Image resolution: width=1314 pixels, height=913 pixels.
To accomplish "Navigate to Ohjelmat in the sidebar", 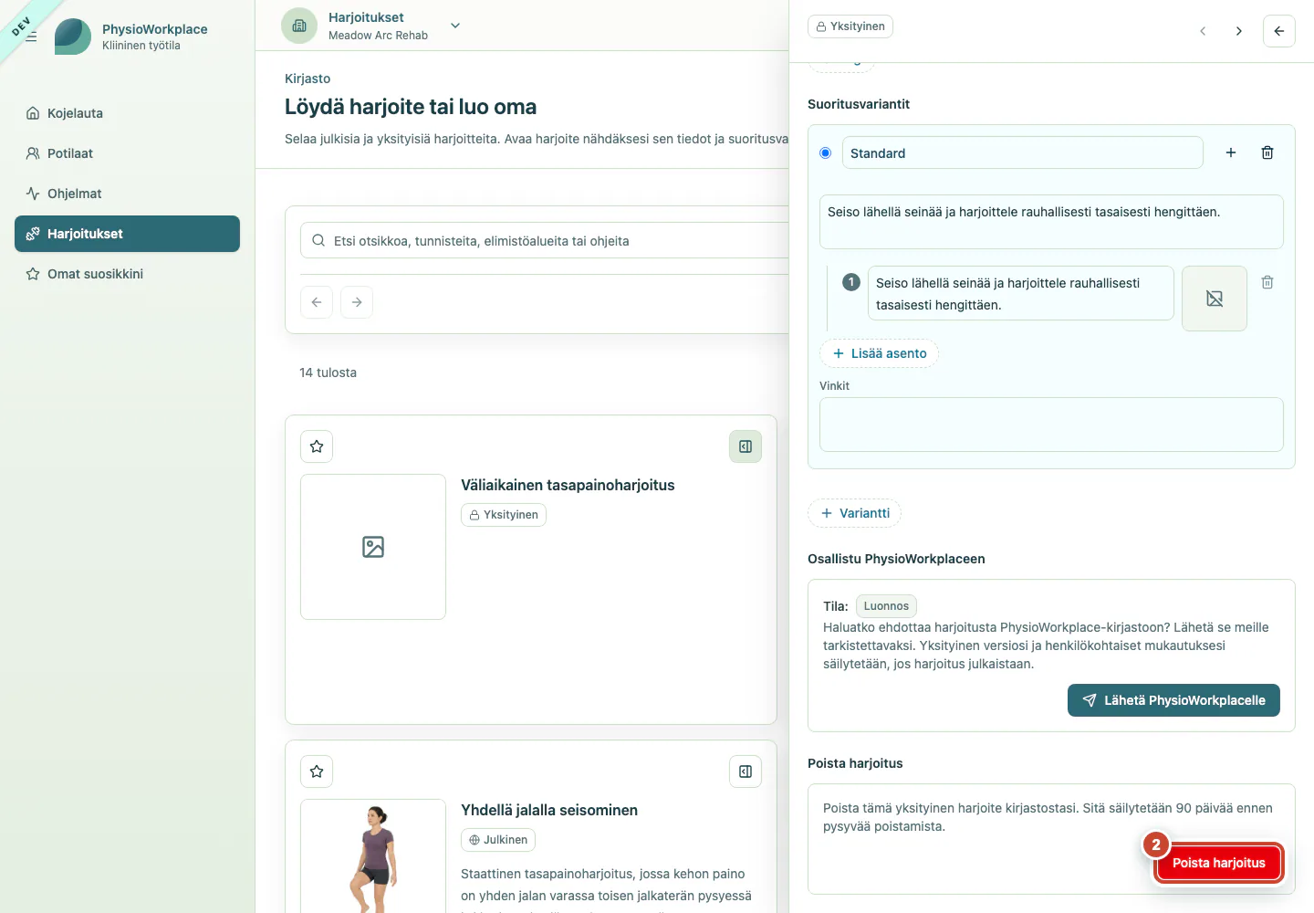I will tap(127, 194).
